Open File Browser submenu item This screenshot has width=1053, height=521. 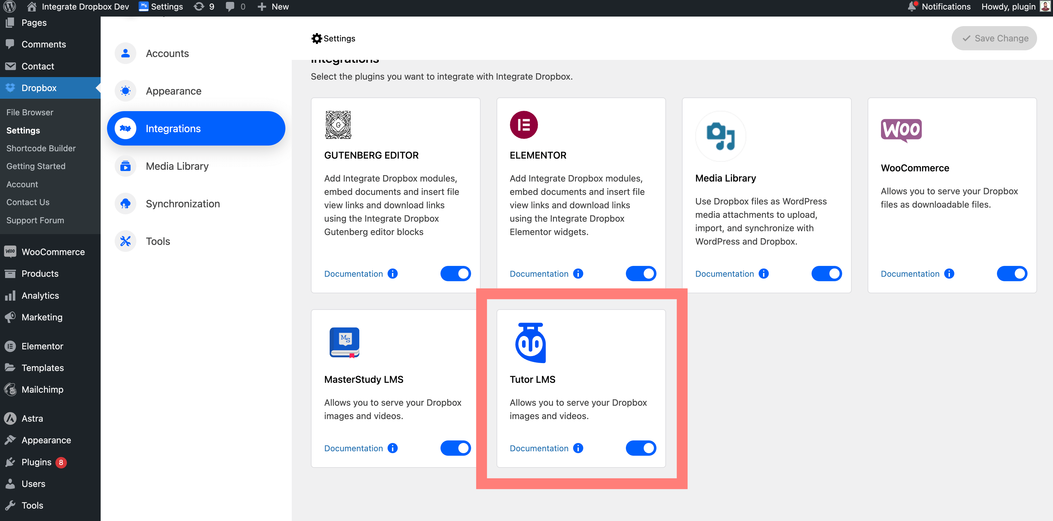pos(30,112)
